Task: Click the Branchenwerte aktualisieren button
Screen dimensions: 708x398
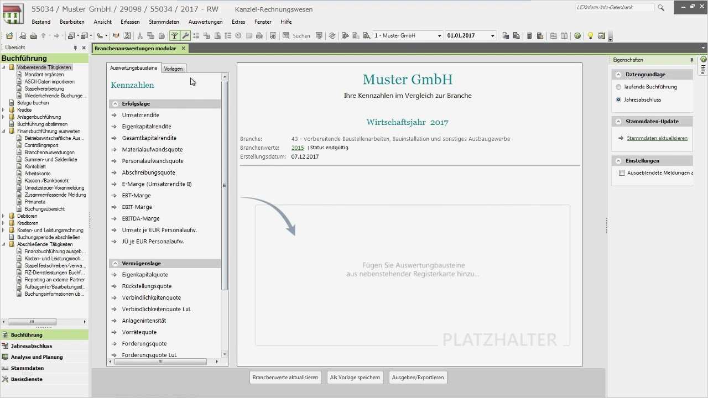Action: pyautogui.click(x=285, y=377)
